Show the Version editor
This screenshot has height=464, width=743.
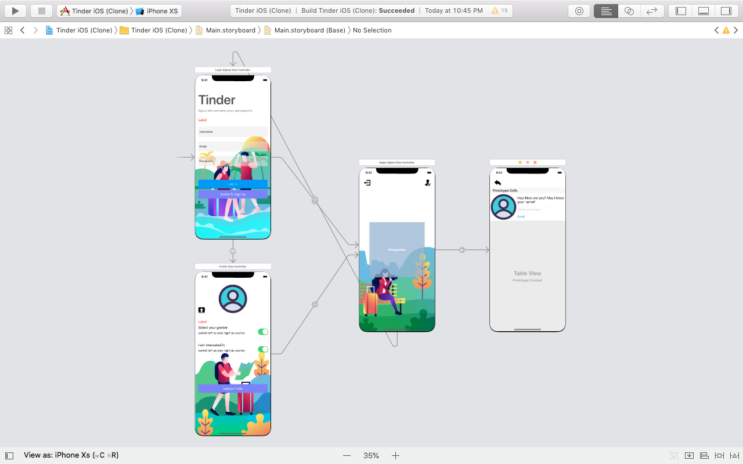(652, 10)
